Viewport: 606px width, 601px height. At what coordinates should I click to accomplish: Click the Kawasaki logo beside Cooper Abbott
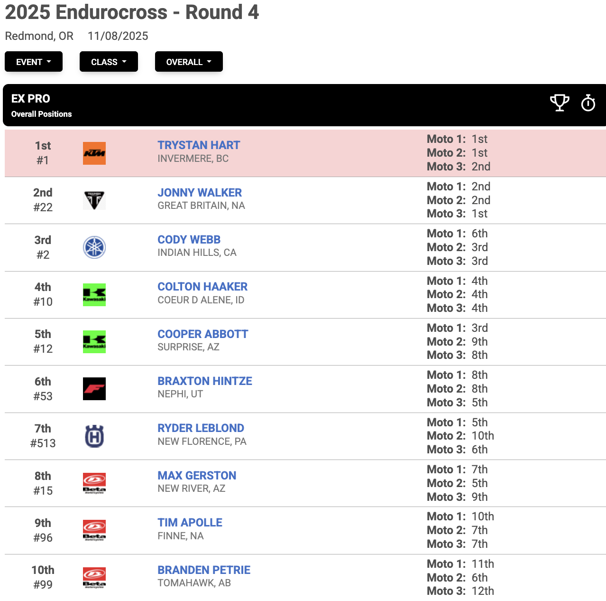point(94,342)
